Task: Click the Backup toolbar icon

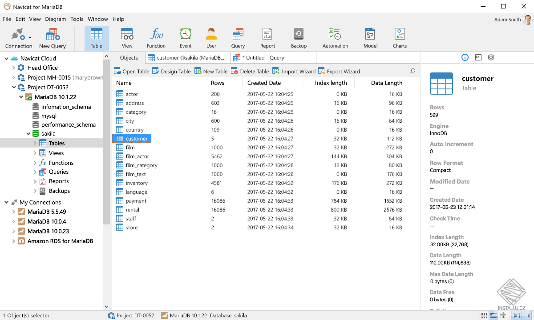Action: 299,35
